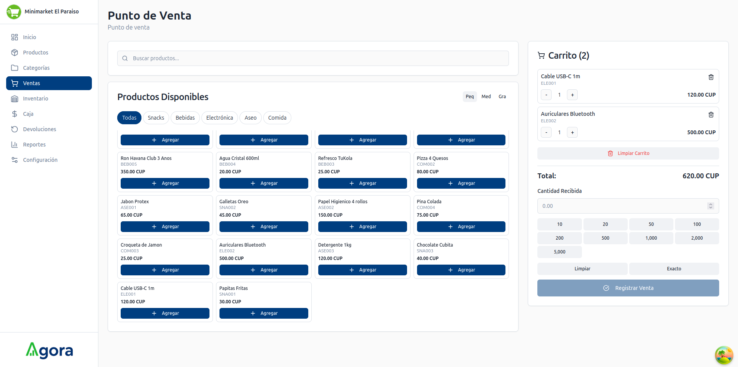
Task: Switch to Med product size view
Action: (x=486, y=97)
